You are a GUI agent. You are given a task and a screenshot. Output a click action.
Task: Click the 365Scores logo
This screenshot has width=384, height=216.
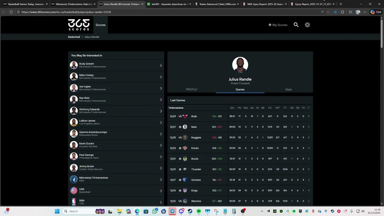[79, 25]
